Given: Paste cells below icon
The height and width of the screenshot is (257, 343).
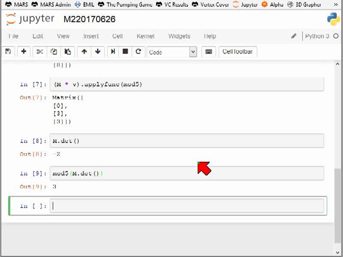Looking at the screenshot, I should pos(68,51).
